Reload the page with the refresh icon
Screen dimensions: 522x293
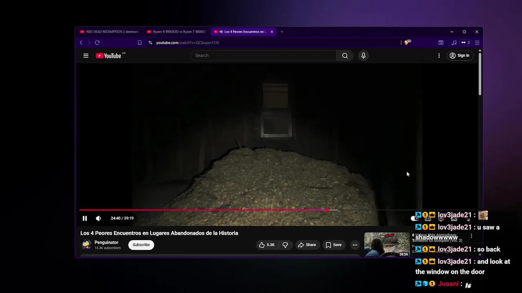[x=97, y=43]
